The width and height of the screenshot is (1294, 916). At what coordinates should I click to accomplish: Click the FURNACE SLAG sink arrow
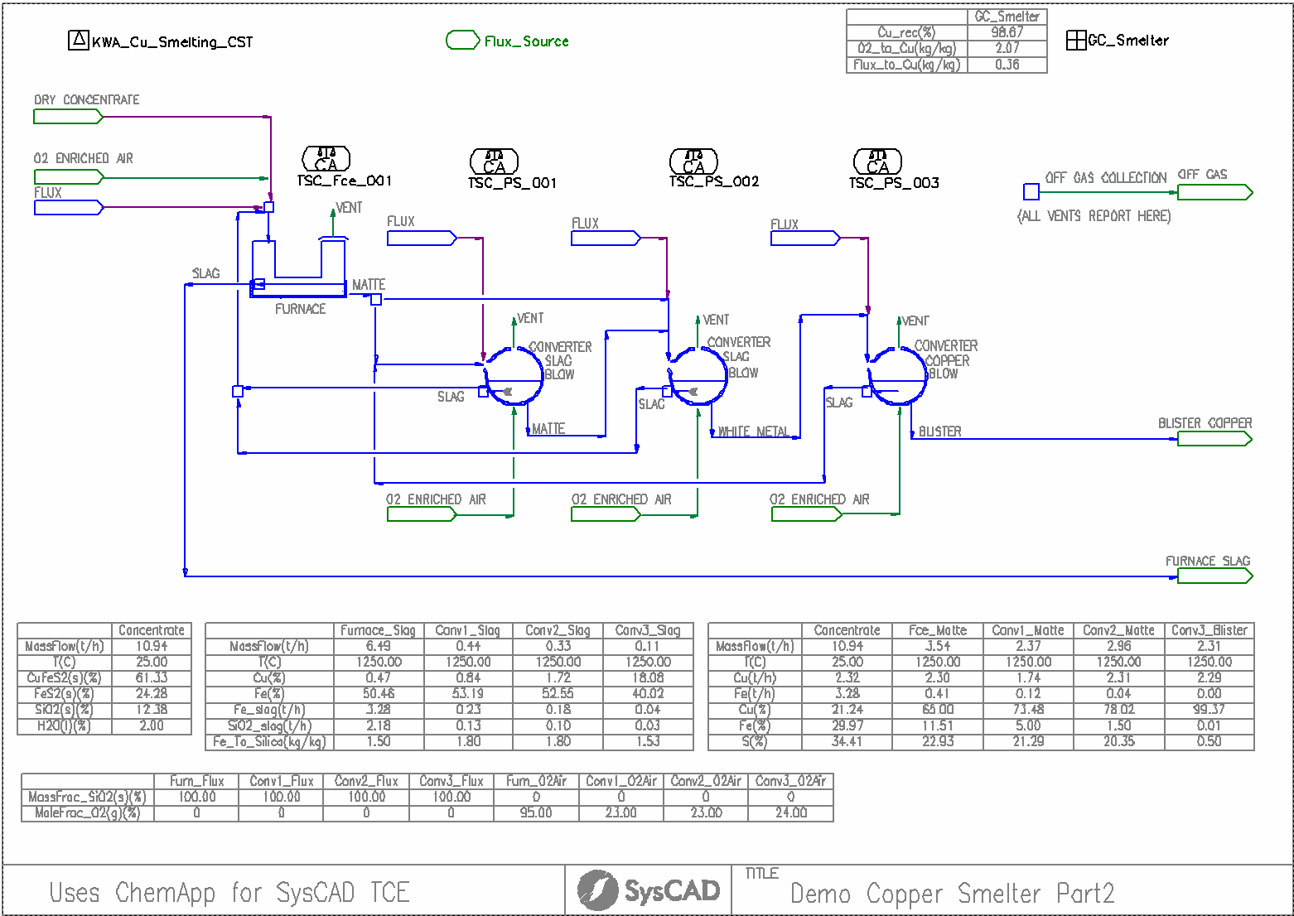pos(1214,576)
